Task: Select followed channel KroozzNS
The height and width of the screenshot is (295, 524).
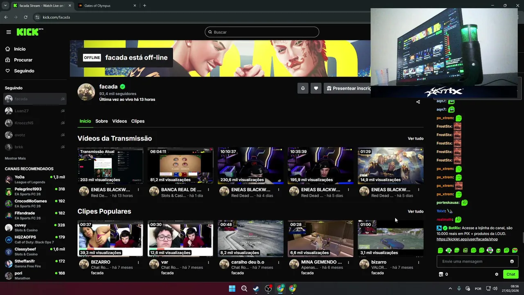Action: [x=35, y=123]
